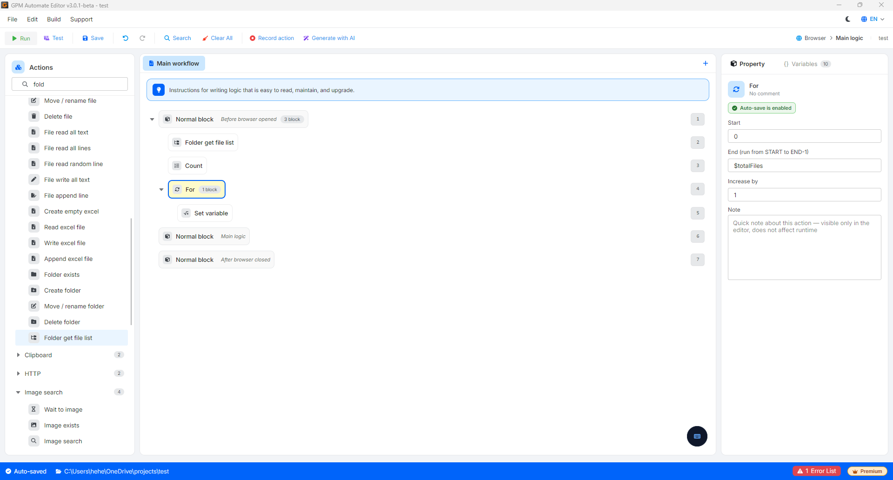Collapse the first Normal block
Screen dimensions: 893x480
coord(152,119)
